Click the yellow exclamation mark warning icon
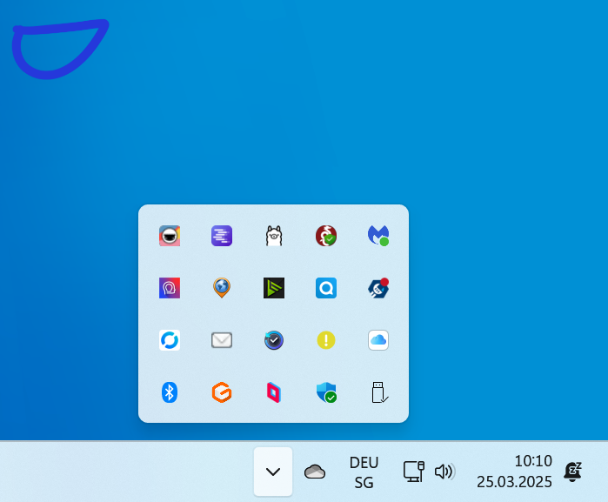608x502 pixels. (326, 340)
